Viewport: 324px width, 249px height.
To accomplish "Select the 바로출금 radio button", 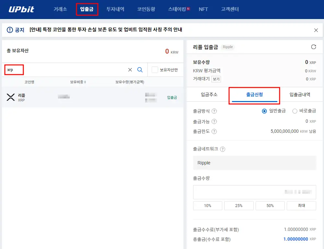I will [x=295, y=111].
